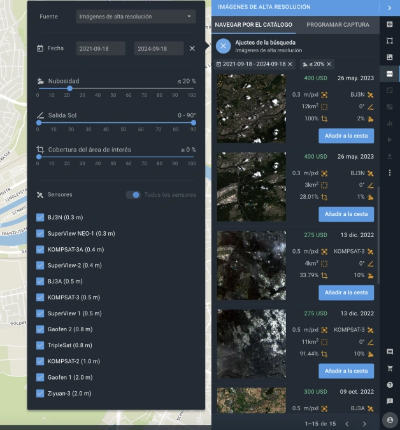Click the Salida Sol right slider handle
This screenshot has height=430, width=400.
tap(194, 122)
